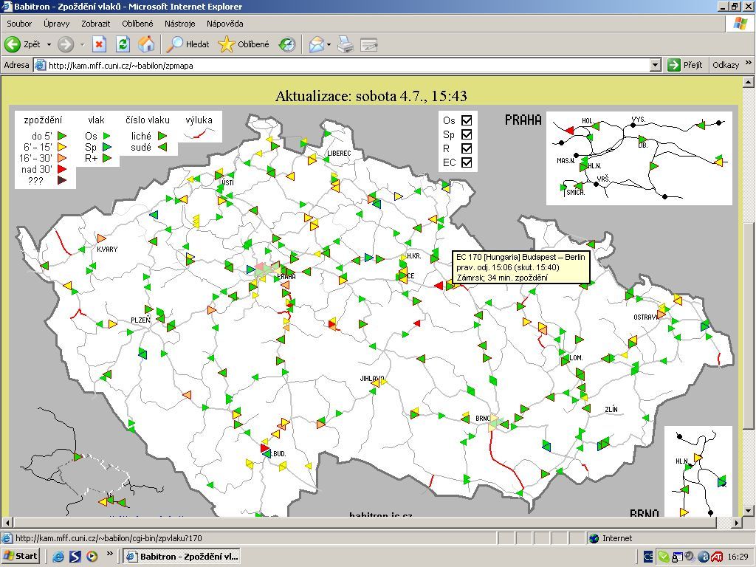Toggle the Sp train type checkbox
The image size is (756, 567).
[467, 134]
